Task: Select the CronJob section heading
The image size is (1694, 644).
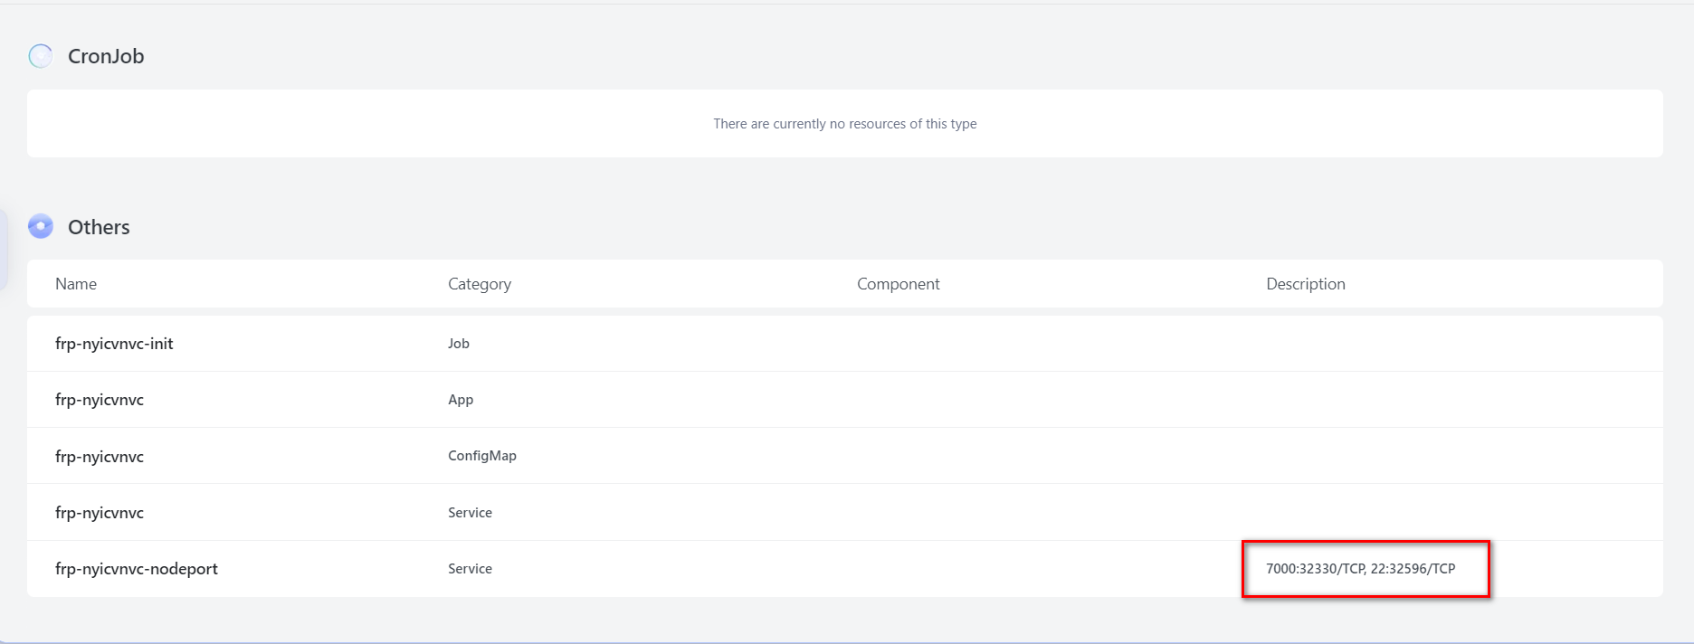Action: (106, 56)
